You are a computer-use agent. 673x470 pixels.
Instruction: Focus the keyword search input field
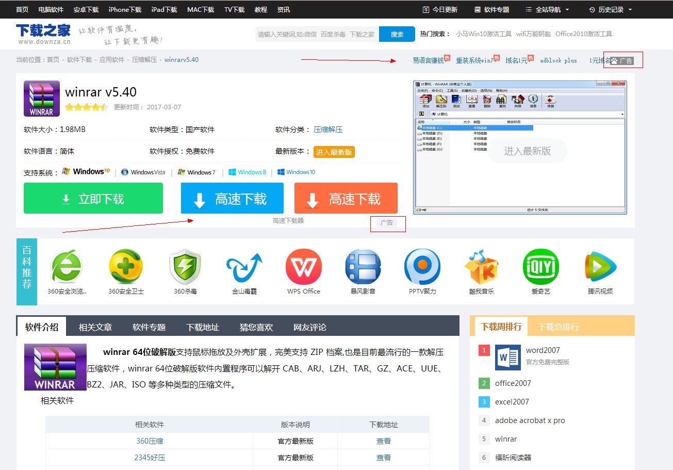click(317, 34)
